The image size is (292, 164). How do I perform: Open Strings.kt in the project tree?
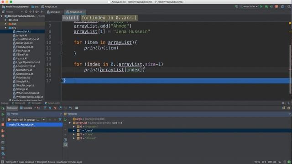tap(22, 89)
